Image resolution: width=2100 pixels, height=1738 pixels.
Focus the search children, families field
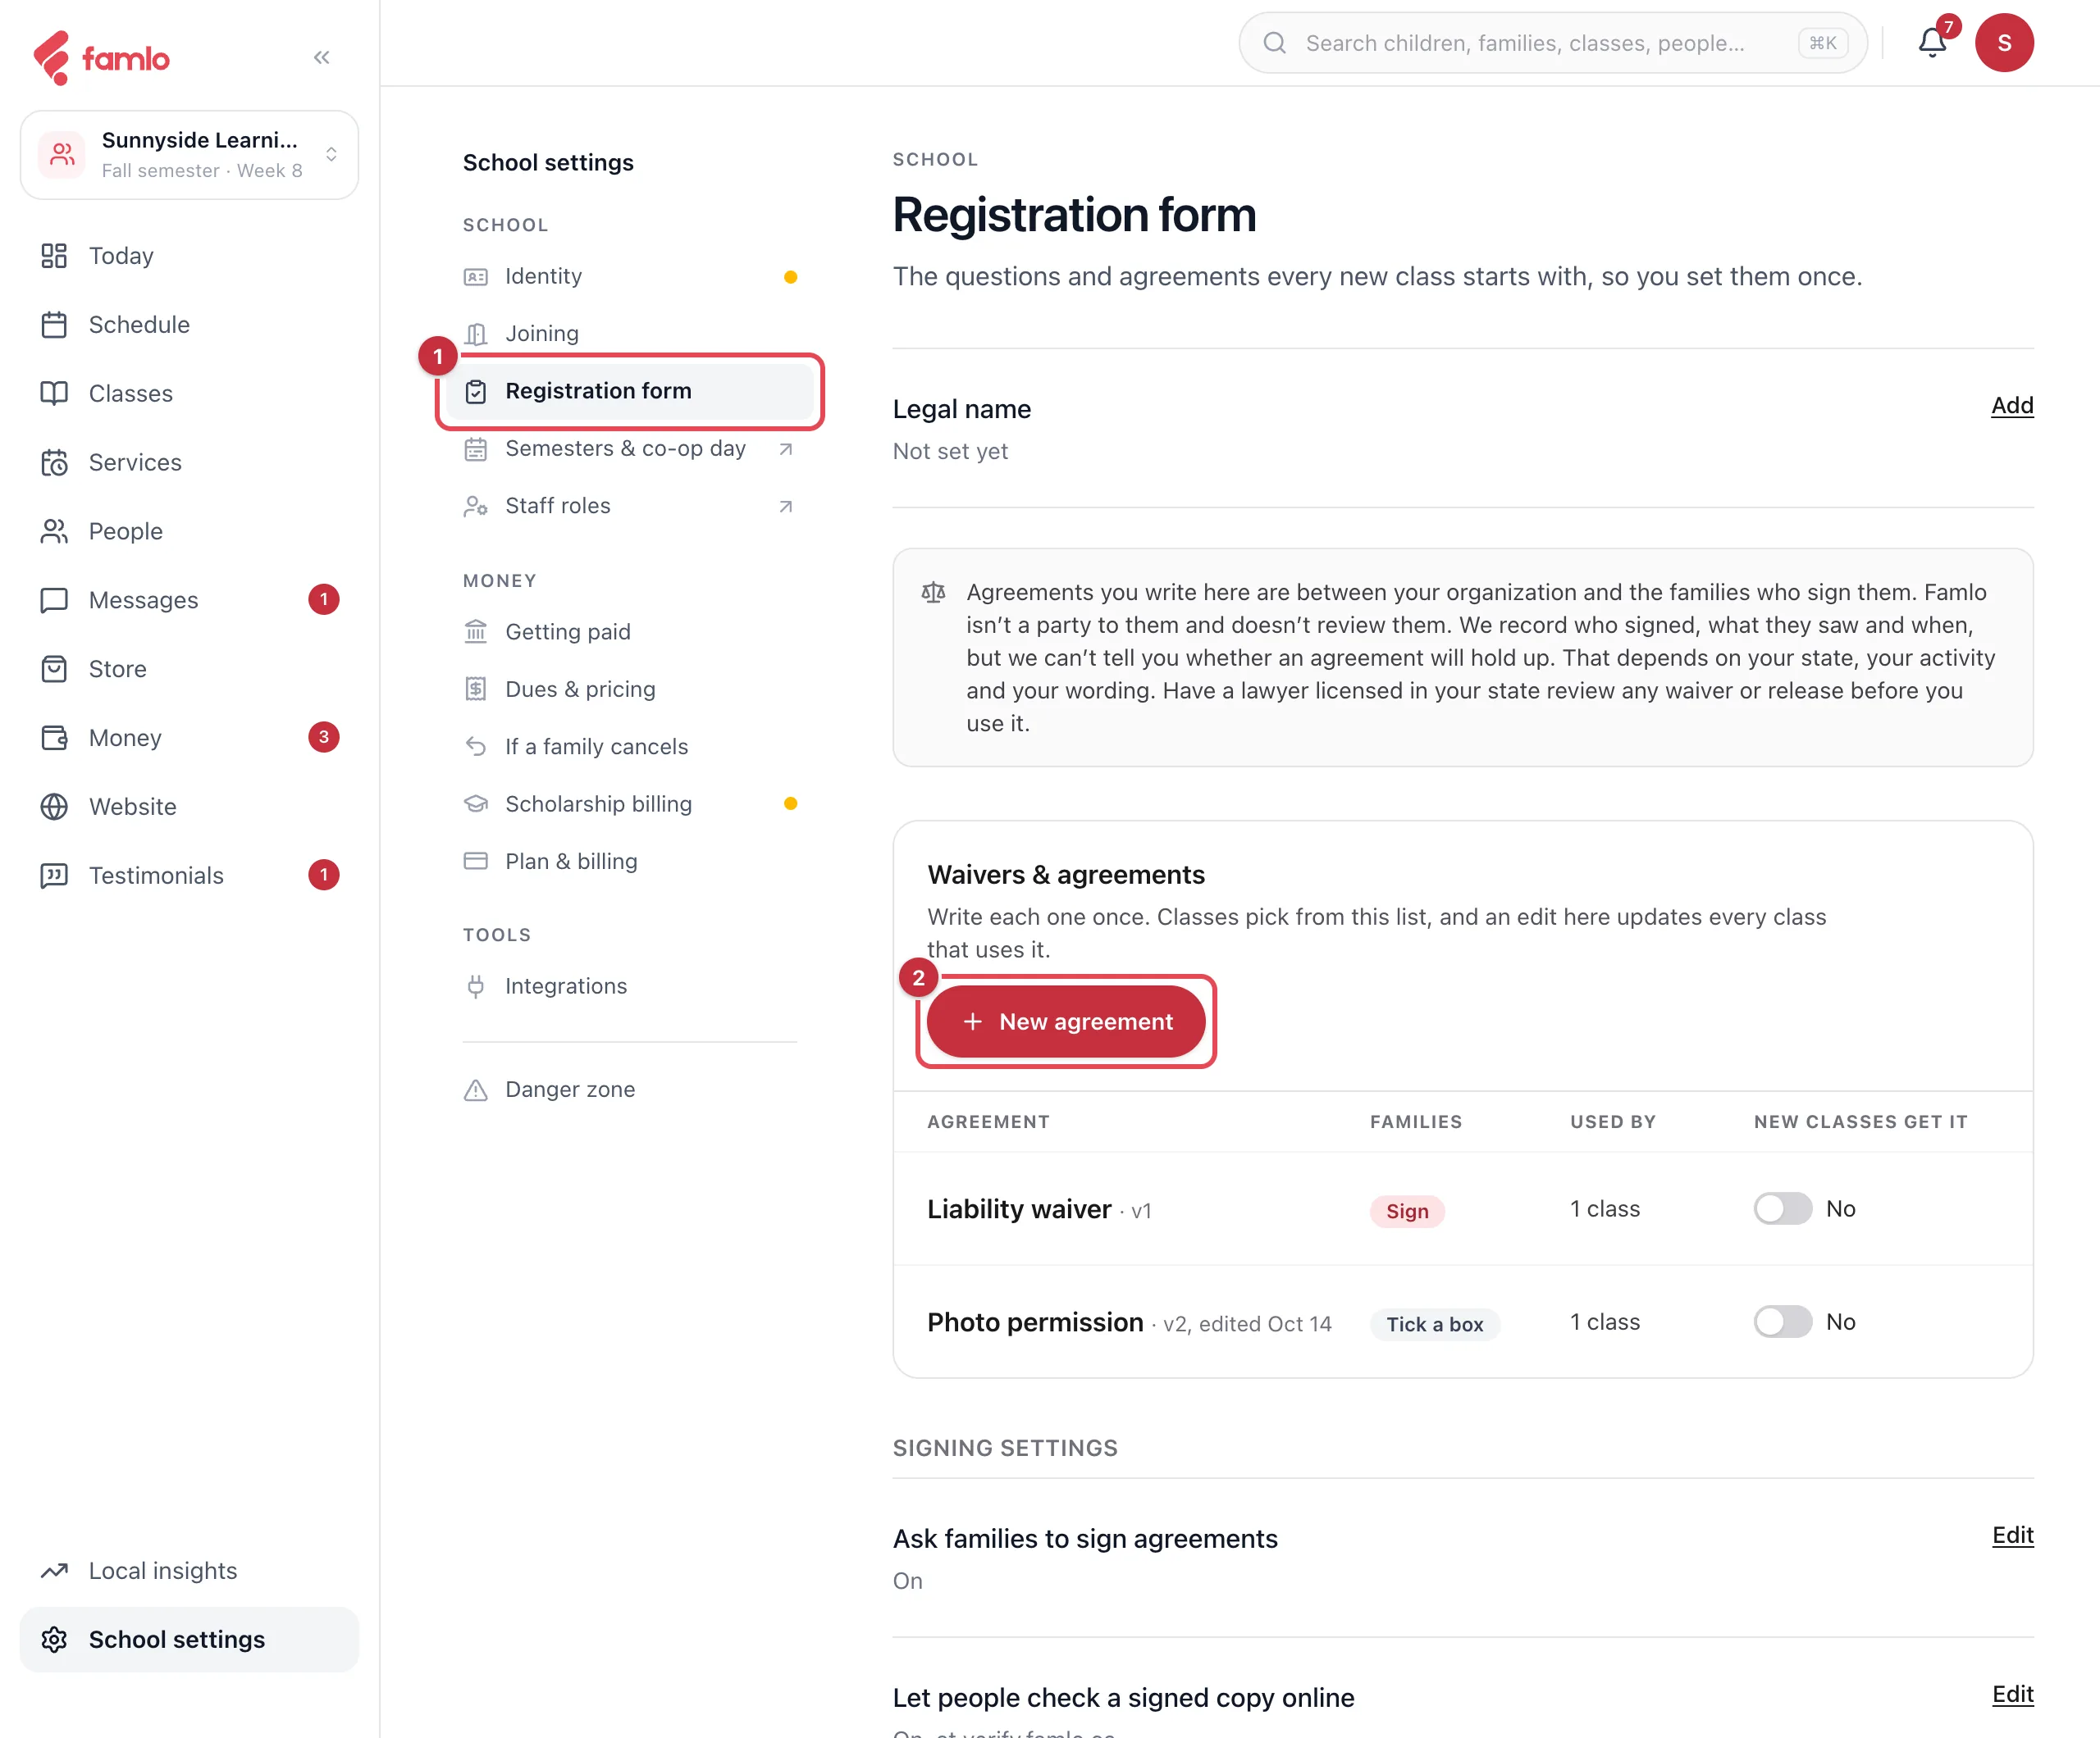pos(1553,43)
